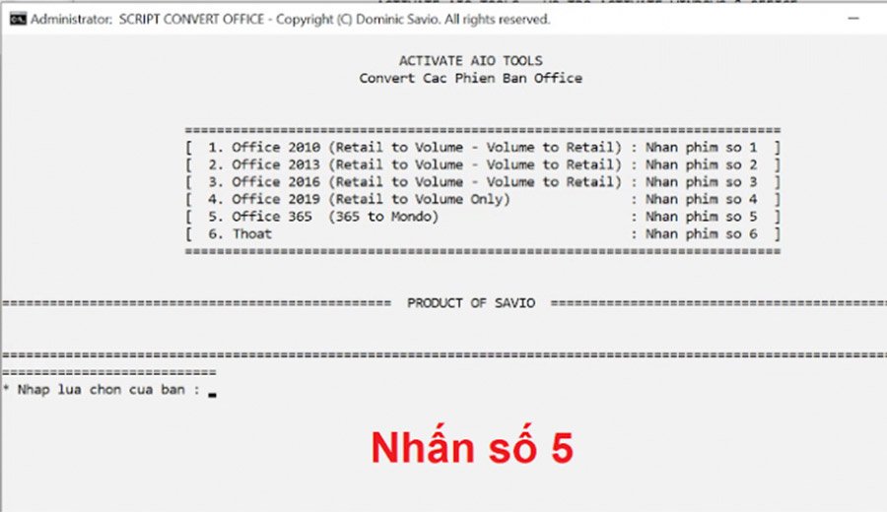The height and width of the screenshot is (512, 887).
Task: Click 'Nhan phim so 4' text
Action: point(701,200)
